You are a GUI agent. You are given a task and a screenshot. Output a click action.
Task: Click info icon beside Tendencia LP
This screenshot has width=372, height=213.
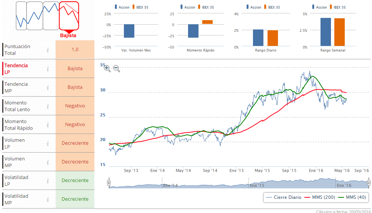point(48,69)
